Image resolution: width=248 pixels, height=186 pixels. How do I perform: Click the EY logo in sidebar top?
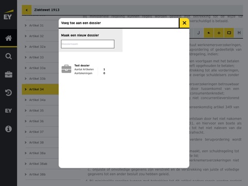click(8, 15)
